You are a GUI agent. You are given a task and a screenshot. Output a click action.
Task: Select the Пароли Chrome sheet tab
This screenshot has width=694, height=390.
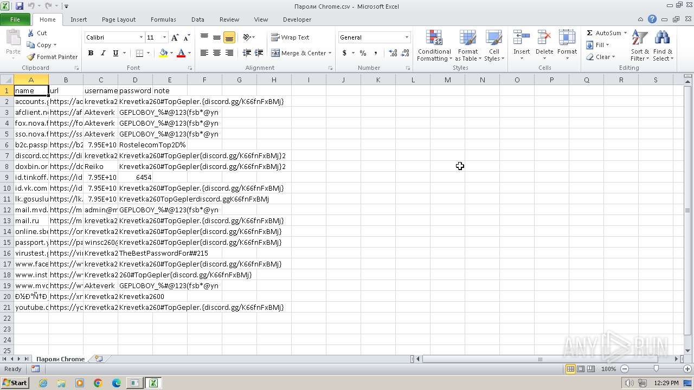[x=60, y=359]
